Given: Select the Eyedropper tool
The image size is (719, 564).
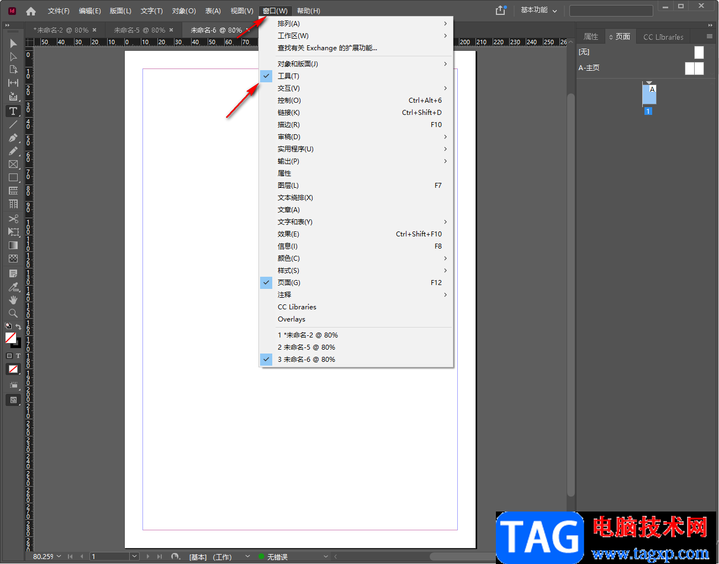Looking at the screenshot, I should pyautogui.click(x=13, y=287).
